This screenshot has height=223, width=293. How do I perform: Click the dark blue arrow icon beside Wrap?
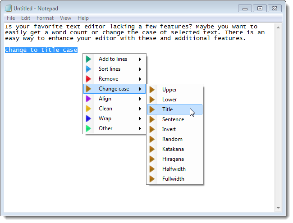click(88, 118)
